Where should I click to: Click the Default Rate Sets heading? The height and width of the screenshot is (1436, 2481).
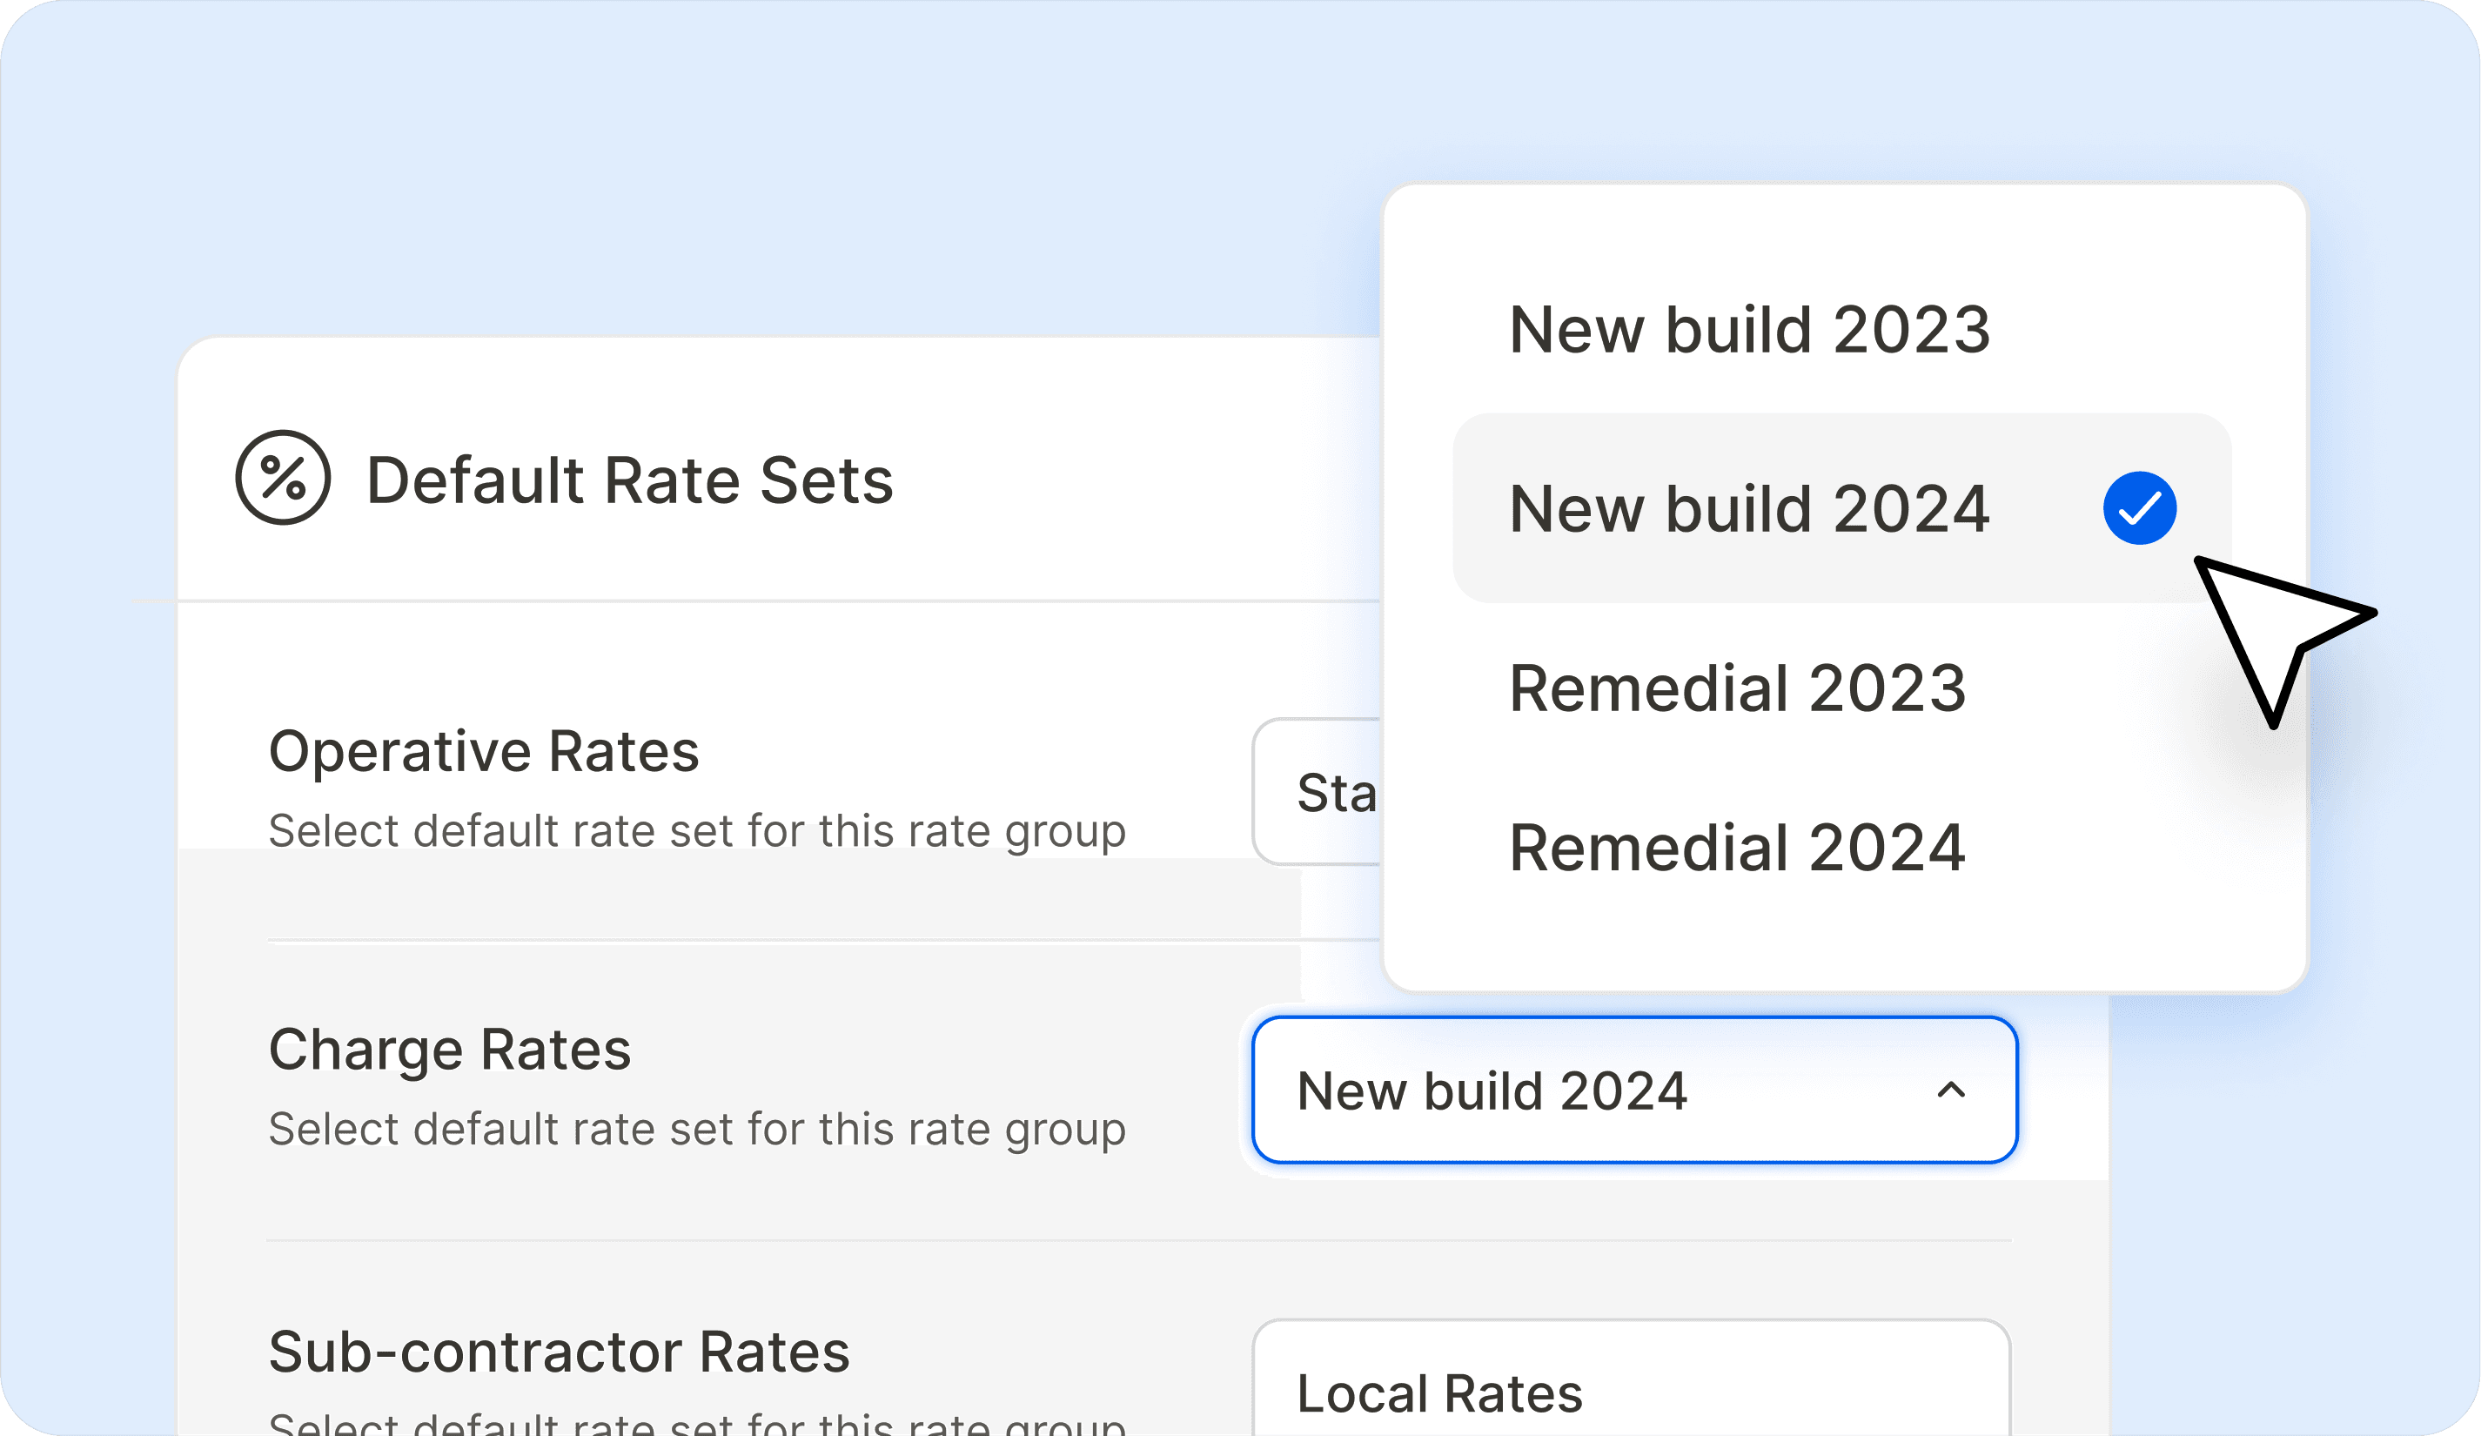pos(630,480)
